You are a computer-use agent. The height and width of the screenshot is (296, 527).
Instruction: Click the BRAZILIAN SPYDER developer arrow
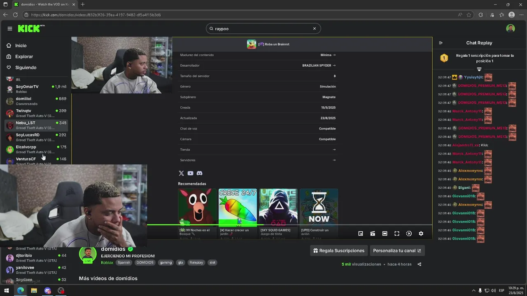tap(334, 65)
